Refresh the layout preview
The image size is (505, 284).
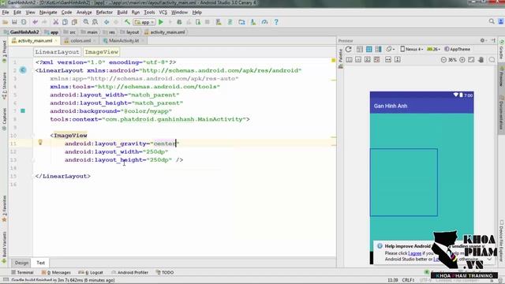tap(349, 49)
